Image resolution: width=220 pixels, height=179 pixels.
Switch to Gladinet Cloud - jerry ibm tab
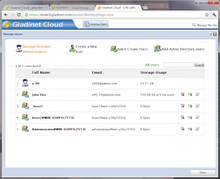point(26,8)
